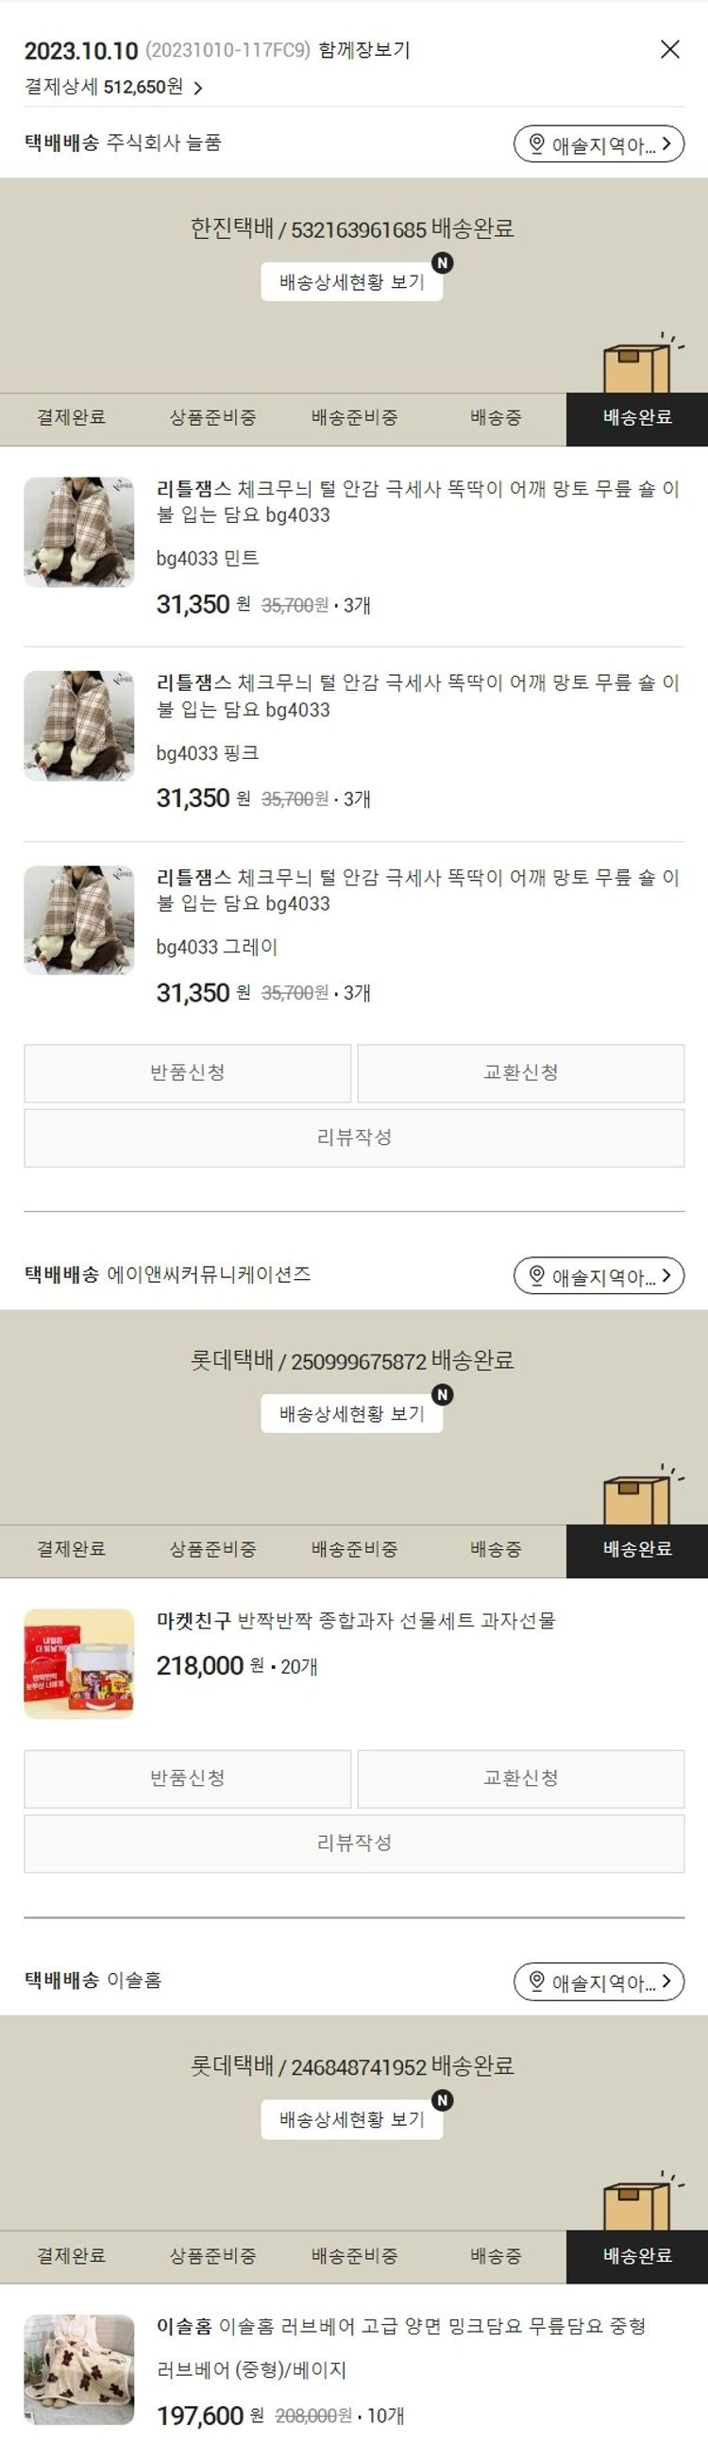This screenshot has width=708, height=2460.
Task: View tracking details for 롯데택배 250999675872
Action: [x=351, y=1413]
